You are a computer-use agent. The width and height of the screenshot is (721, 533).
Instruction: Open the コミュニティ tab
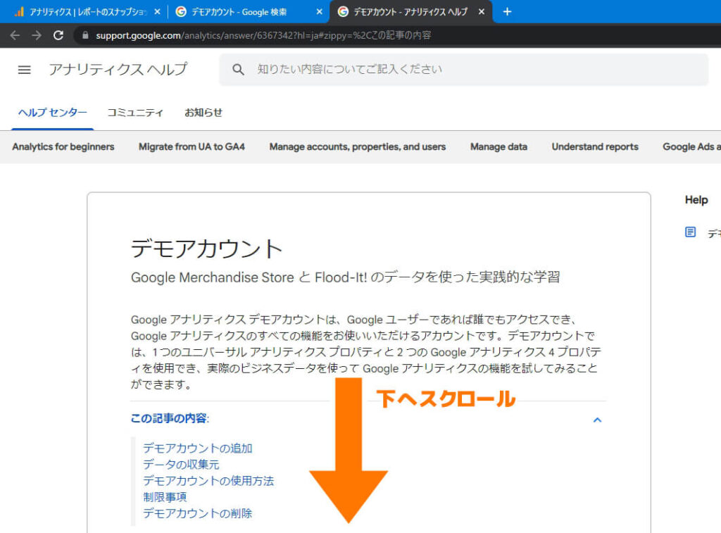pos(135,113)
